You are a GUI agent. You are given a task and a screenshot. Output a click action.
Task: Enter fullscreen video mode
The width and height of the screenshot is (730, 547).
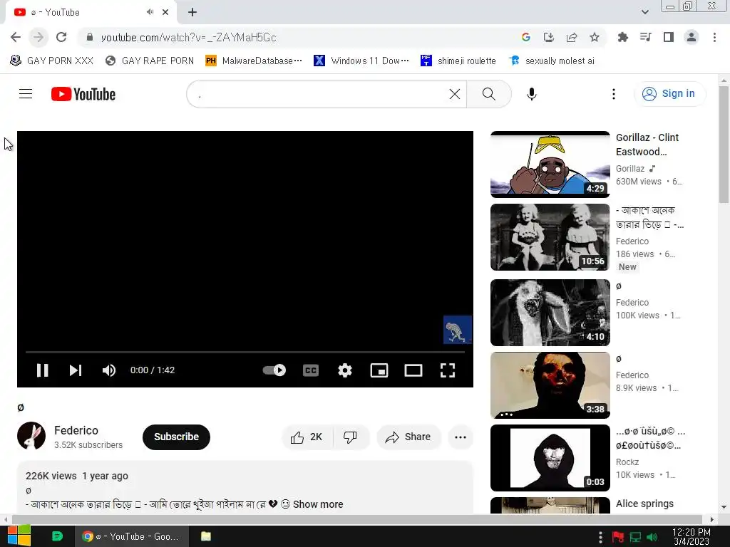click(x=448, y=370)
